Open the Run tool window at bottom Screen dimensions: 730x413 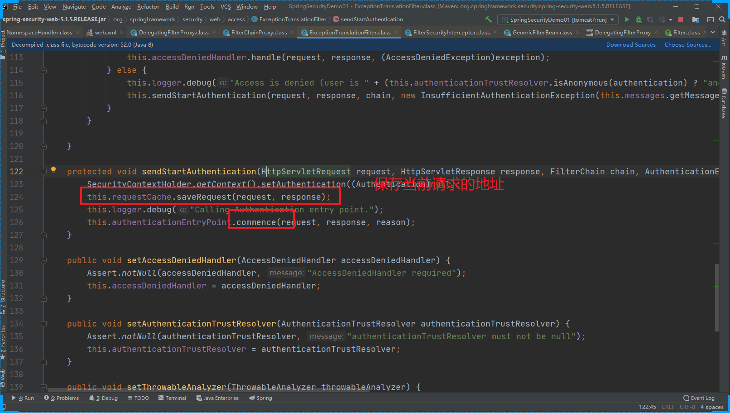point(23,398)
